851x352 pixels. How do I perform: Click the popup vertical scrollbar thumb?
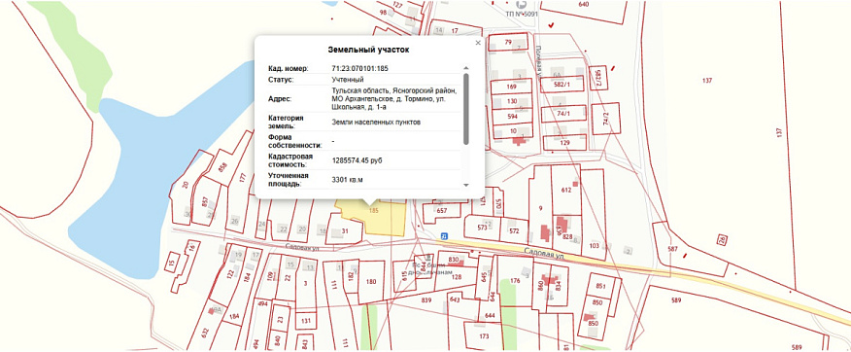click(465, 109)
